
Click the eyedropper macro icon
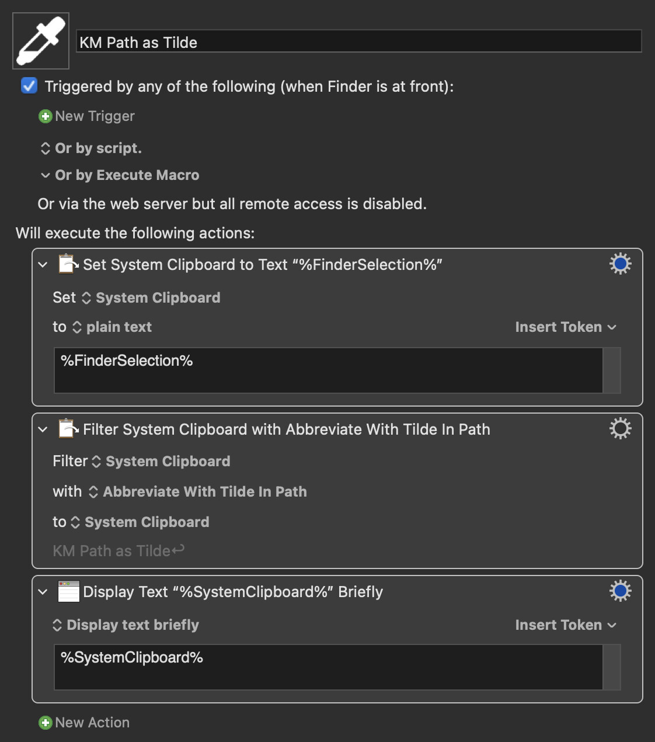(x=41, y=41)
